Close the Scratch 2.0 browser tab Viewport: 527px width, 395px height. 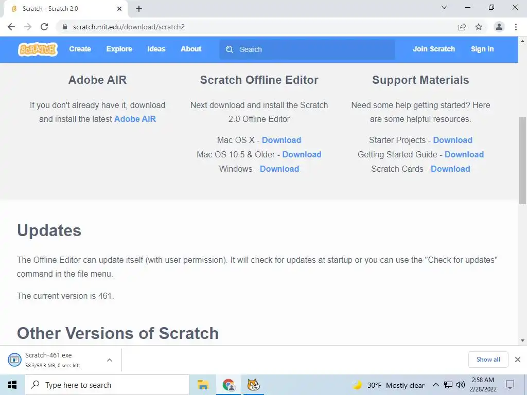[119, 9]
